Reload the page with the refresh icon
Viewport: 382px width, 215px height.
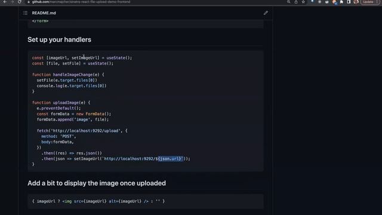coord(20,2)
